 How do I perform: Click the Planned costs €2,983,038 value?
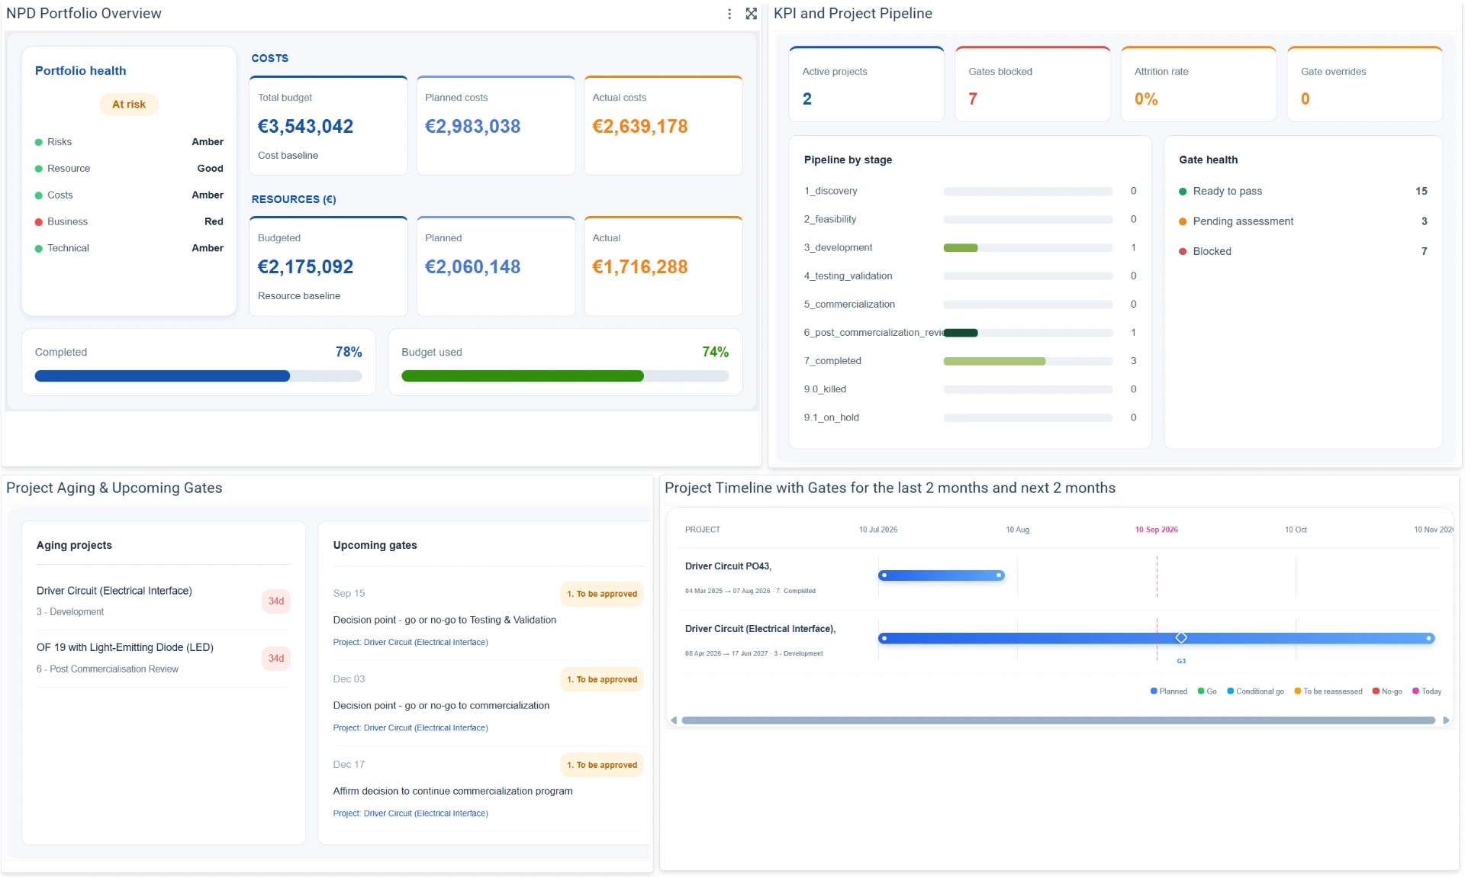coord(472,127)
